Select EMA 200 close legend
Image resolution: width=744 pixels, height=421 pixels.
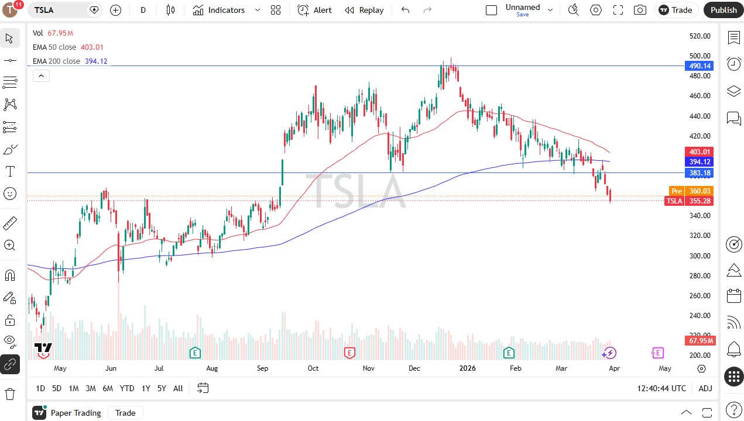click(x=70, y=61)
